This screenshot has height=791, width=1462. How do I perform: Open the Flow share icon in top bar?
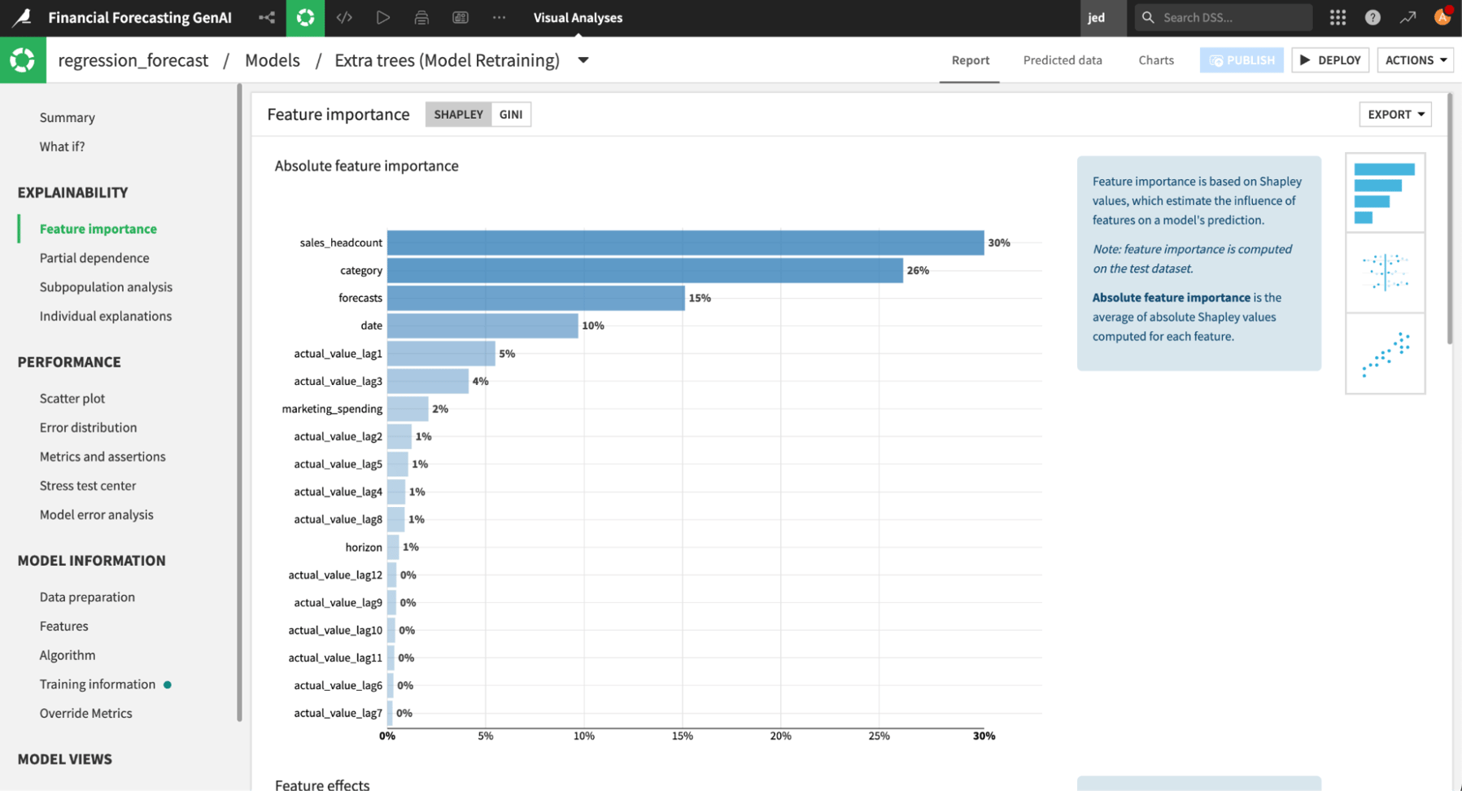click(x=266, y=17)
